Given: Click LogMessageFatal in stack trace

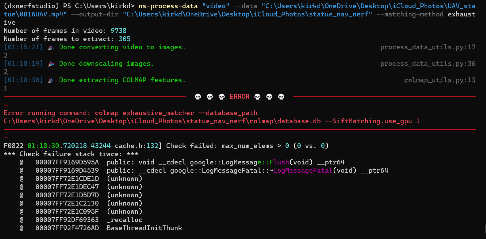Looking at the screenshot, I should (x=303, y=170).
